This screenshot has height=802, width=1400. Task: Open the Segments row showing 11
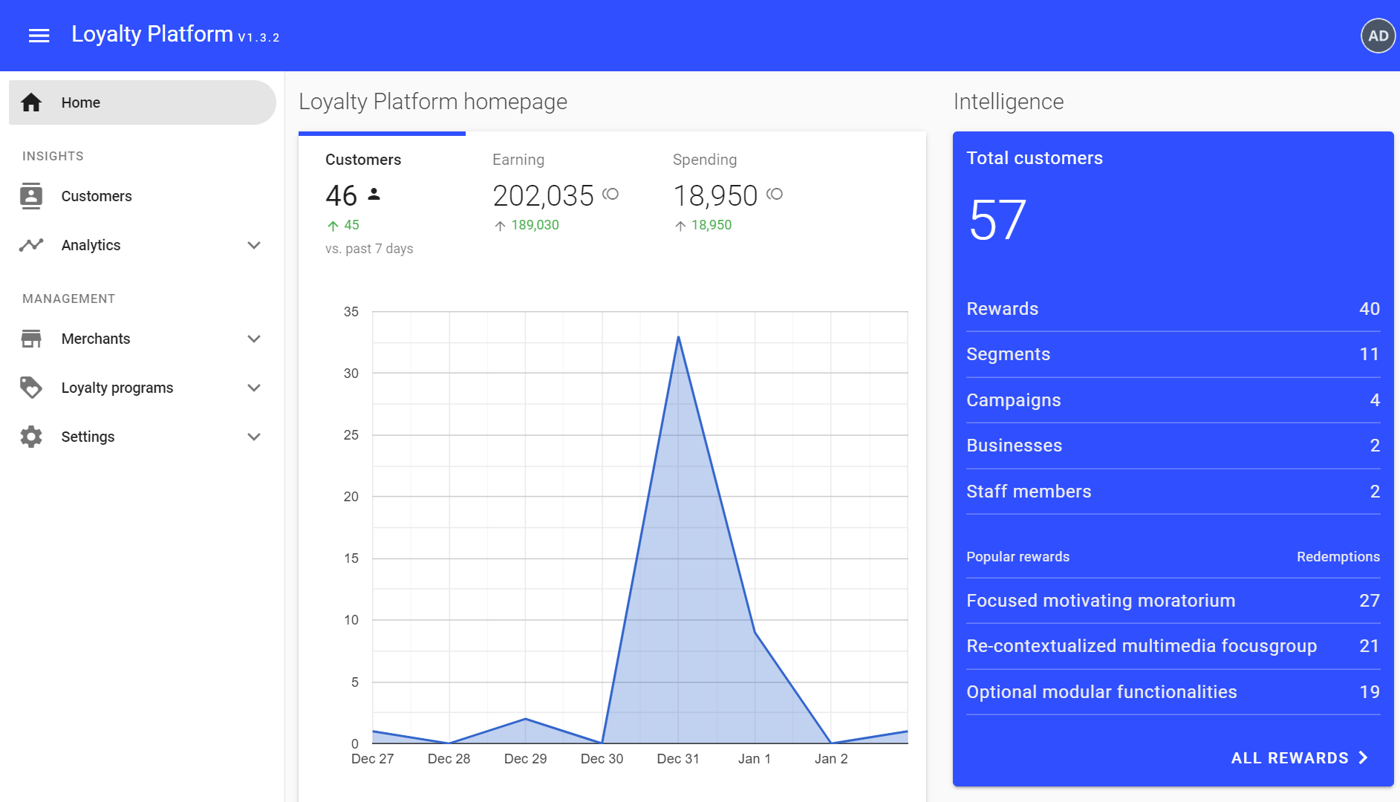tap(1173, 354)
